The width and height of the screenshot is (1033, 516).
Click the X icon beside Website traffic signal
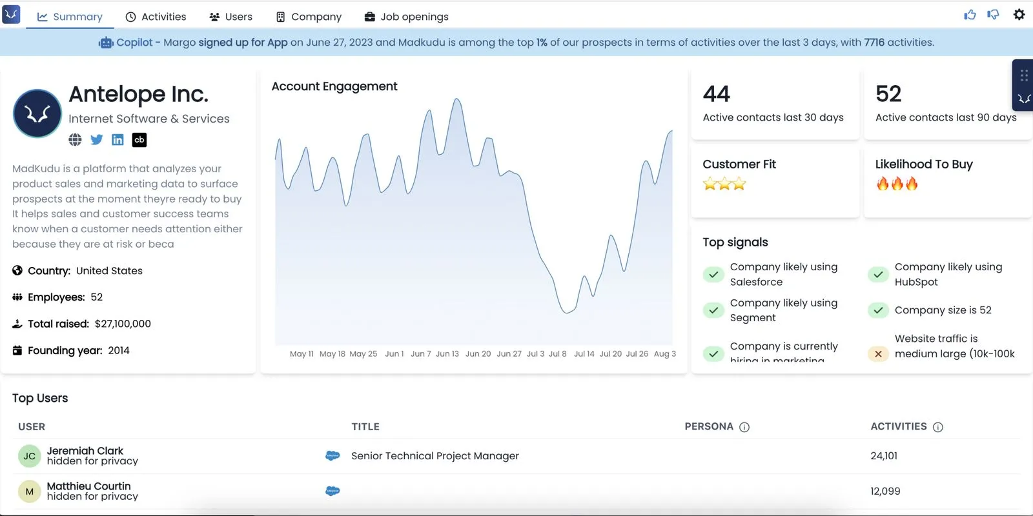click(878, 353)
